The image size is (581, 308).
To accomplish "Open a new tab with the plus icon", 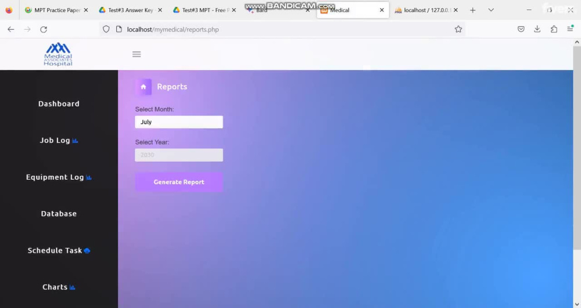I will click(x=473, y=10).
